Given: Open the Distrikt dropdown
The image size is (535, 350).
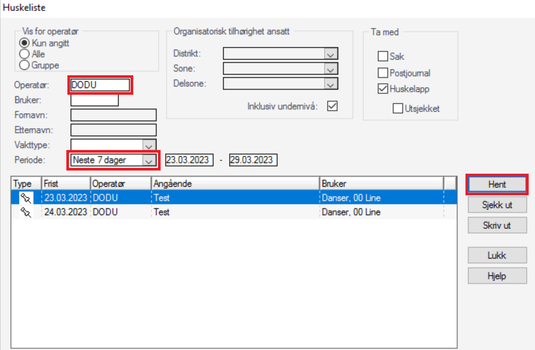Looking at the screenshot, I should (331, 54).
